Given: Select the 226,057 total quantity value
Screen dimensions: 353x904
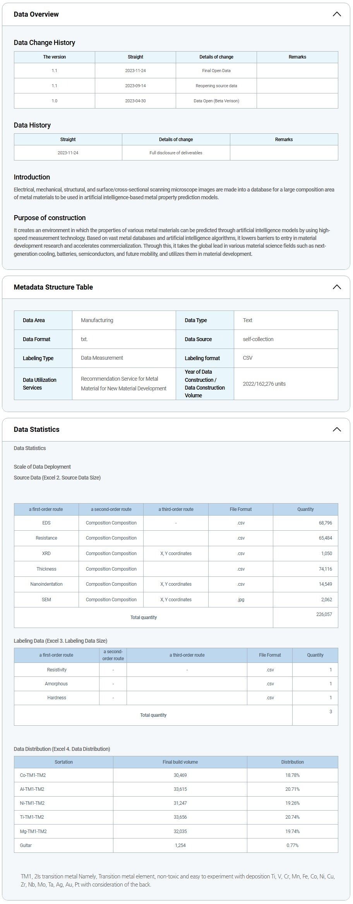Looking at the screenshot, I should tap(324, 614).
